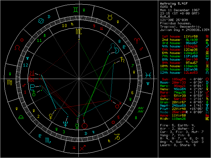Click the Cancer glyph on the outer zodiac ring
The width and height of the screenshot is (211, 158).
pos(41,21)
